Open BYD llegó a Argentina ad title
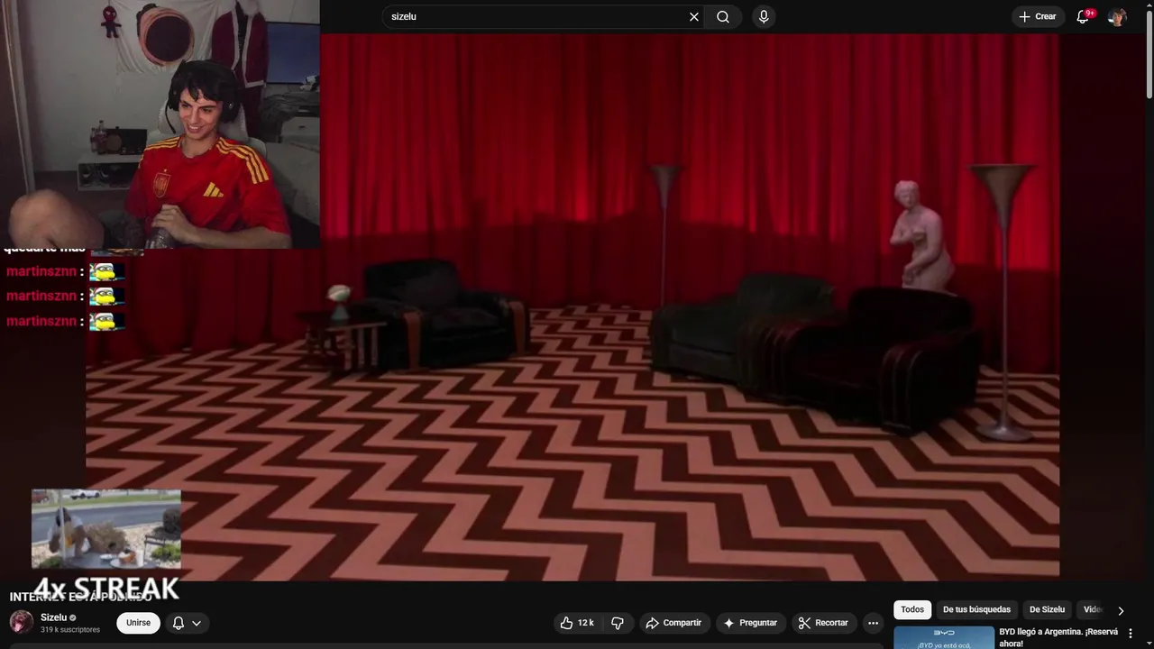This screenshot has width=1154, height=649. (1058, 637)
